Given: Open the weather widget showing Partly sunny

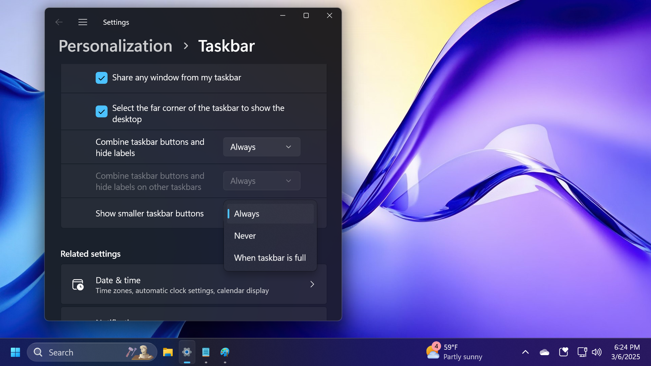Looking at the screenshot, I should point(455,352).
